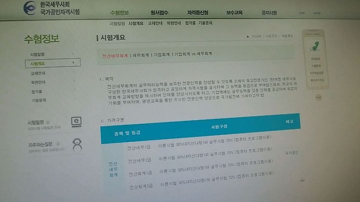360x202 pixels.
Task: Select 합격률 in the top submenu bar
Action: coord(190,23)
